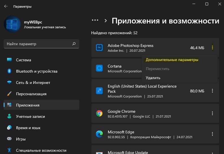Go to Учетные записи label

point(30,116)
